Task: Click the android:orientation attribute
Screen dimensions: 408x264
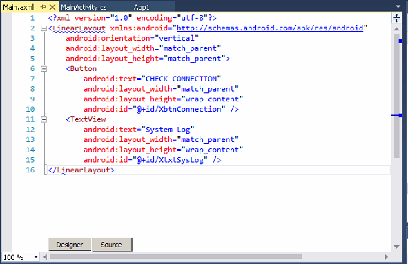Action: click(108, 38)
